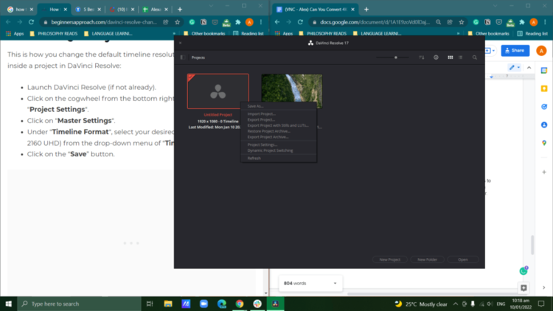Reload the beginnersapproach.com page

[32, 22]
